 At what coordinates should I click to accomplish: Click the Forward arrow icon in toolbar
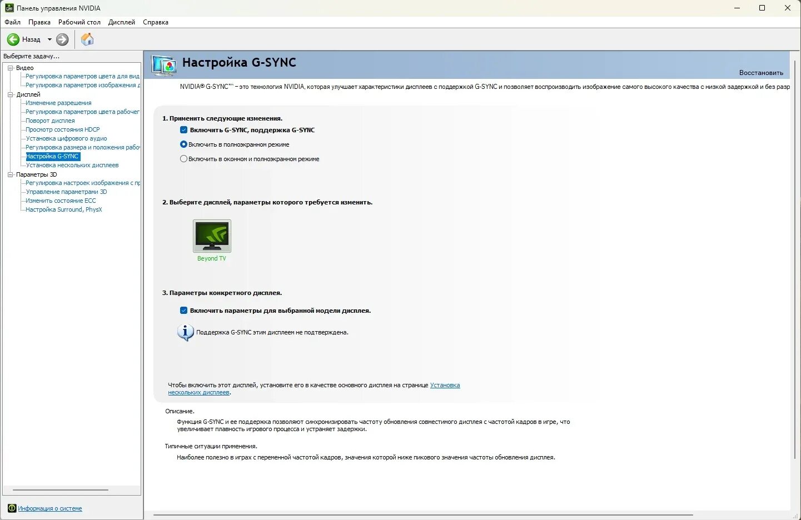[62, 39]
